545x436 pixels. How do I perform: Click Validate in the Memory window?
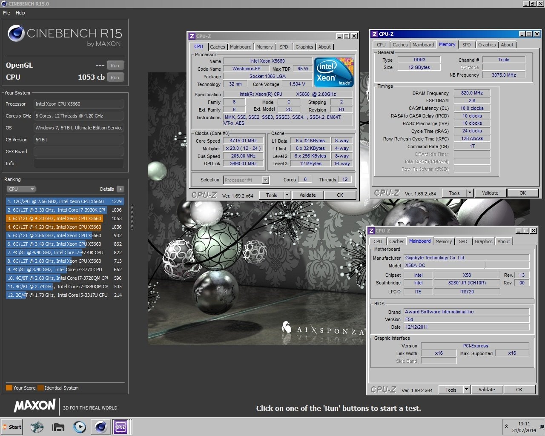point(490,193)
